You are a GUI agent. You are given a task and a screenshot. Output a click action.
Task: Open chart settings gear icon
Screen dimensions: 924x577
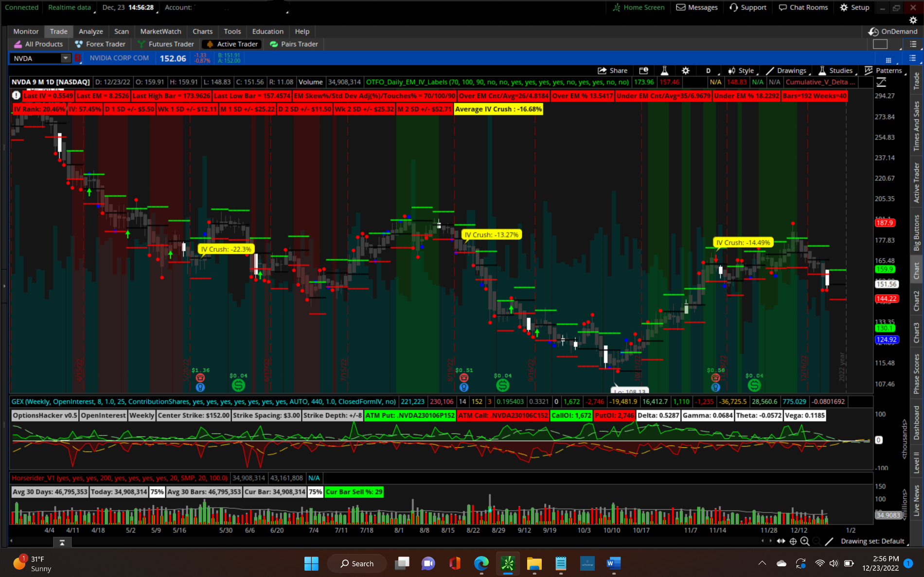(686, 70)
